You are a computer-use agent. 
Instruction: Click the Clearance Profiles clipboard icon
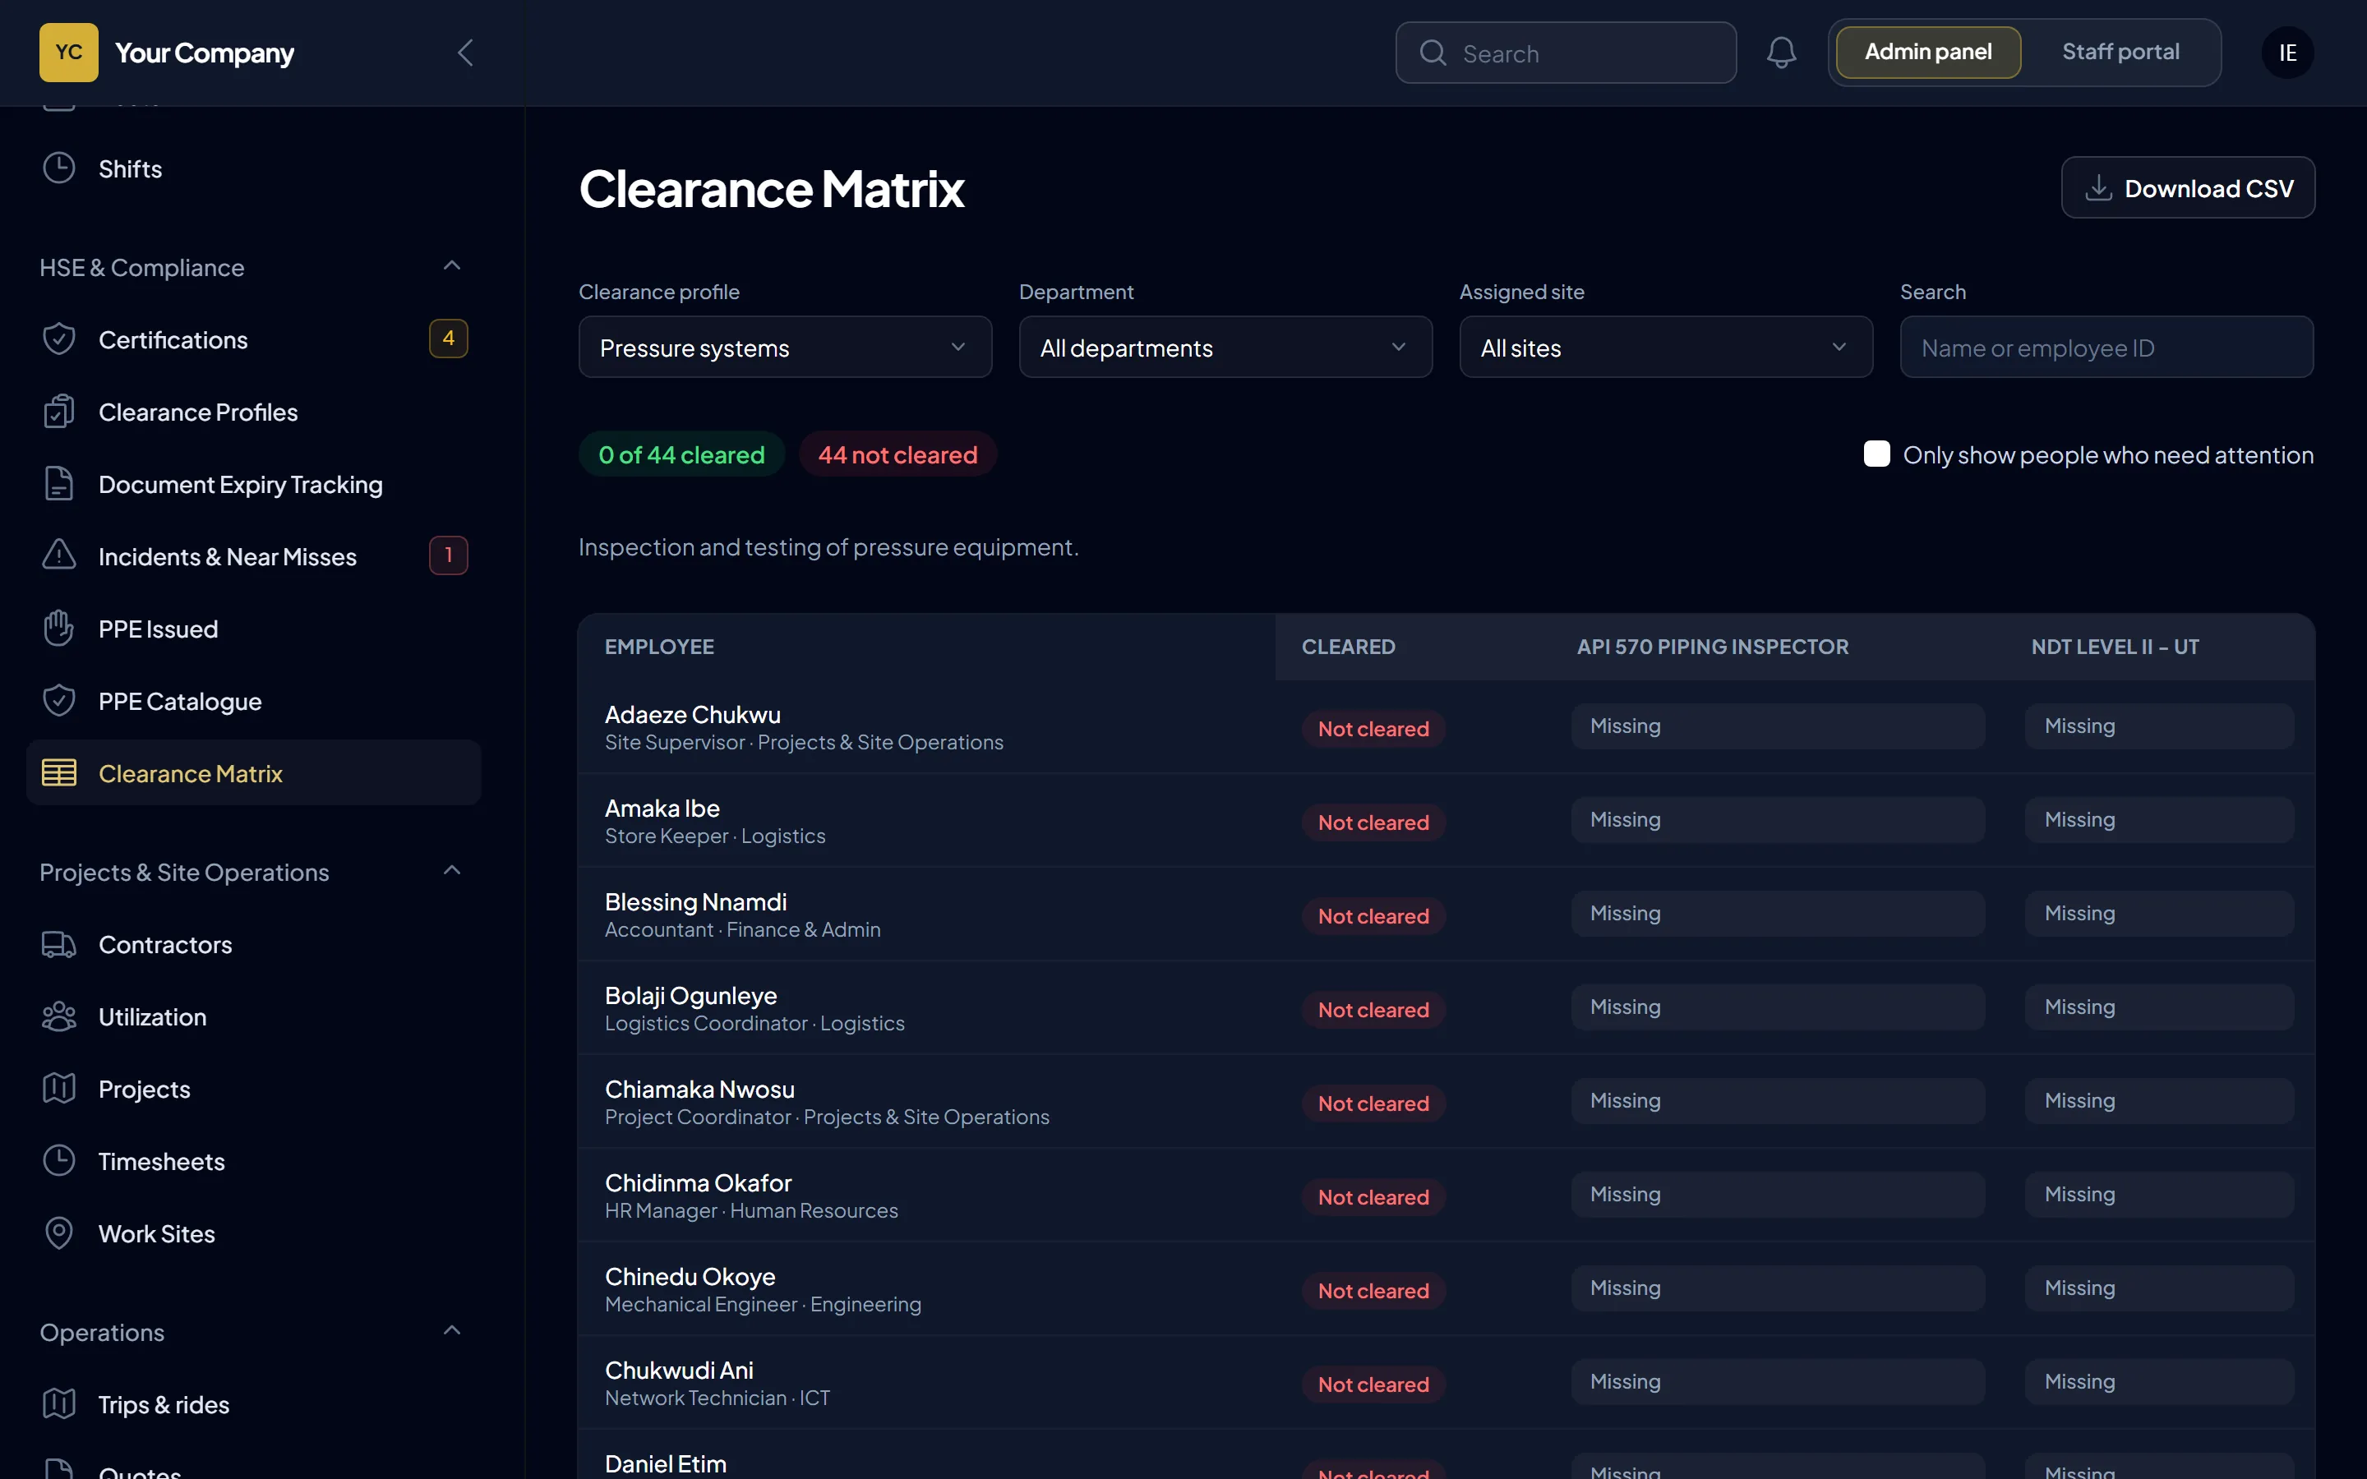58,412
